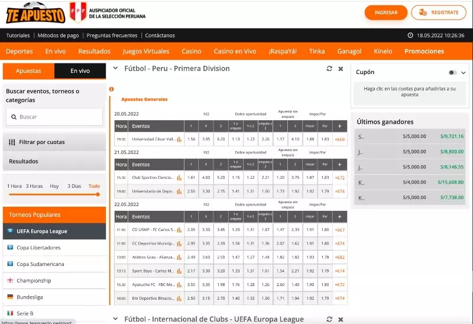Select UEFA Europa League tournament
Viewport: 473px width, 324px height.
coord(54,231)
